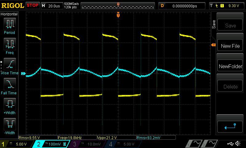
Task: Click the red STOP run status
Action: 33,5
